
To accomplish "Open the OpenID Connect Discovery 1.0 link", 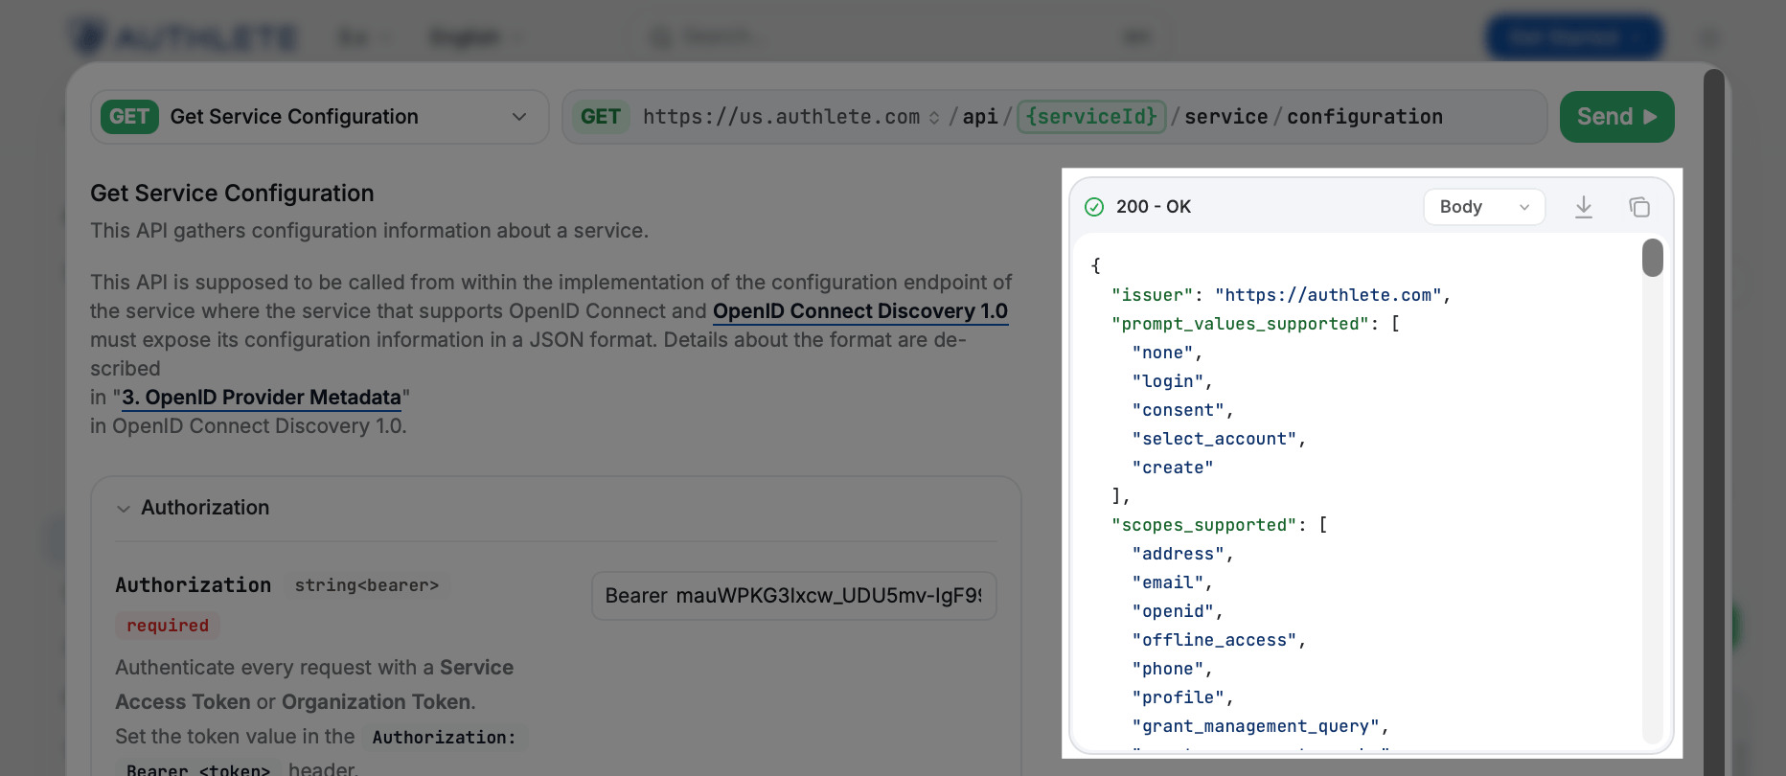I will point(860,311).
